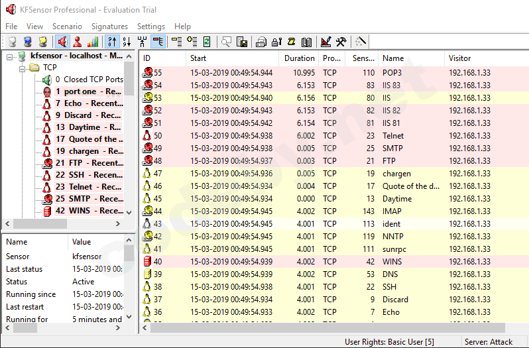529x348 pixels.
Task: Click the magnifying glass find icon
Action: coord(227,42)
